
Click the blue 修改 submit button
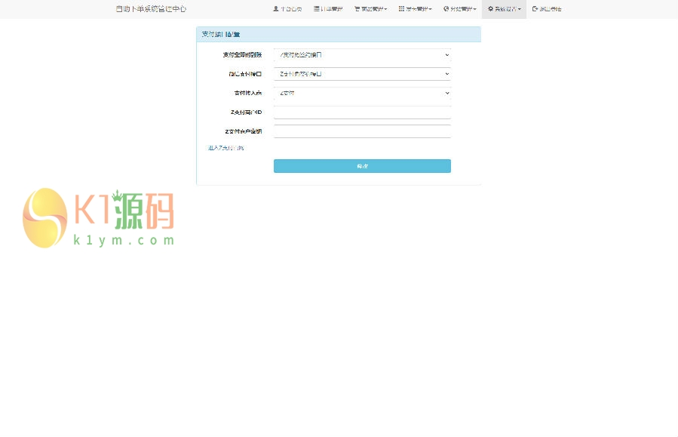pos(362,166)
